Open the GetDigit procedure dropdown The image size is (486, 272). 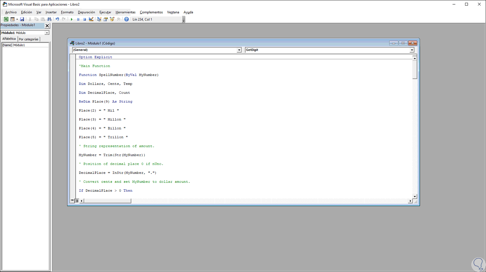(x=411, y=50)
